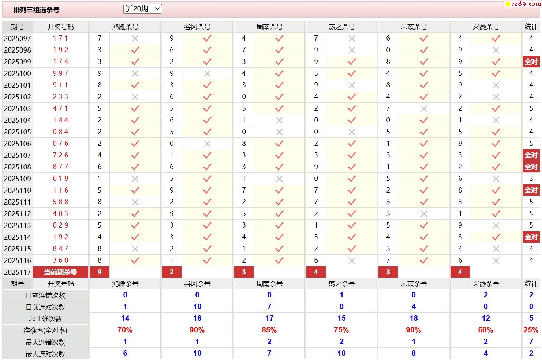Click 全对 badge in row 2025110
Viewport: 542px width, 362px height.
click(531, 190)
